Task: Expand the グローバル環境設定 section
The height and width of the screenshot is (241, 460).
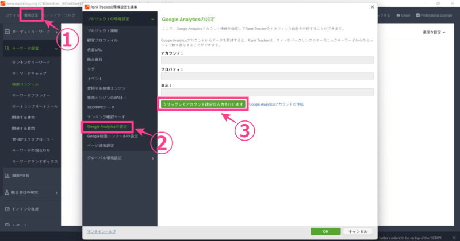Action: [152, 158]
